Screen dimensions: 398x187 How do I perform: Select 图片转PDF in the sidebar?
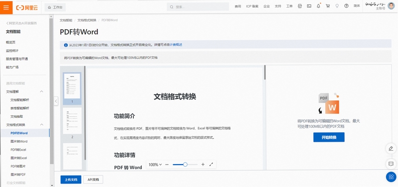pyautogui.click(x=18, y=175)
